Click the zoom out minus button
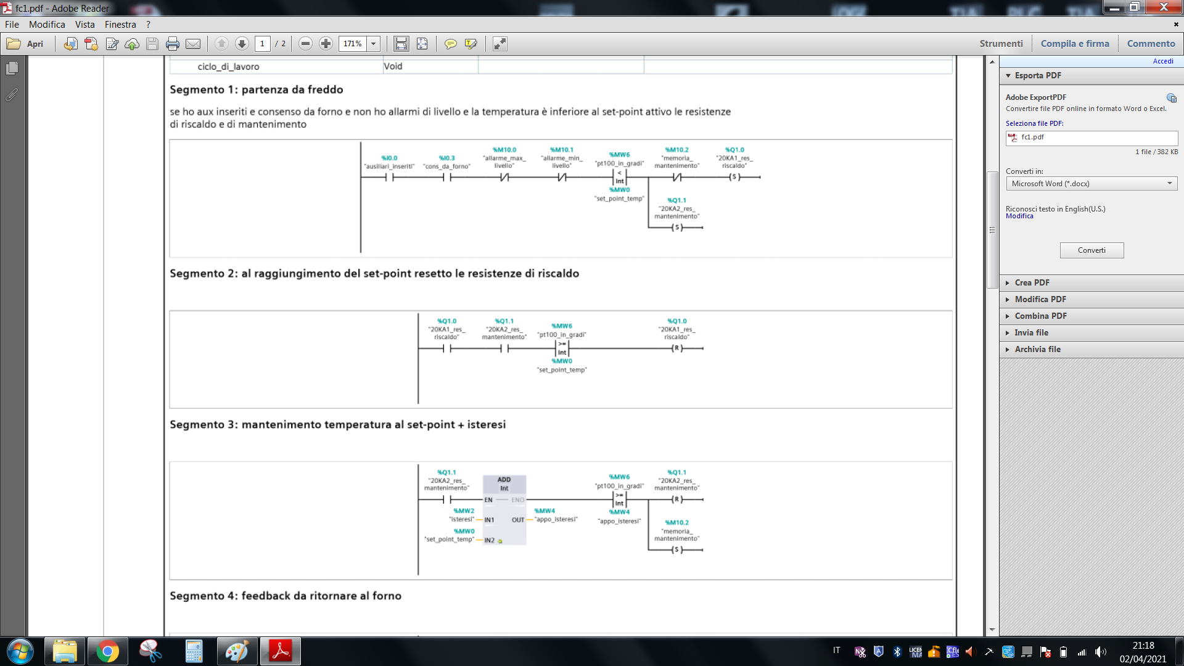 pyautogui.click(x=305, y=44)
